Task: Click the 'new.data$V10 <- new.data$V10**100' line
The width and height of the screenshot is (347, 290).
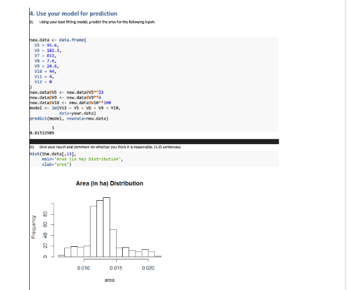Action: tap(70, 103)
